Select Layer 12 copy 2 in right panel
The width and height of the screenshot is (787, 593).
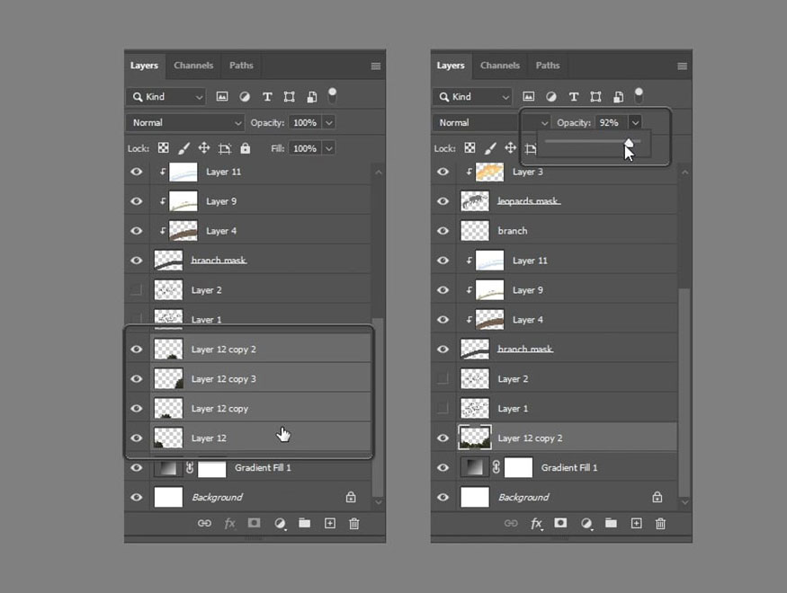coord(555,438)
